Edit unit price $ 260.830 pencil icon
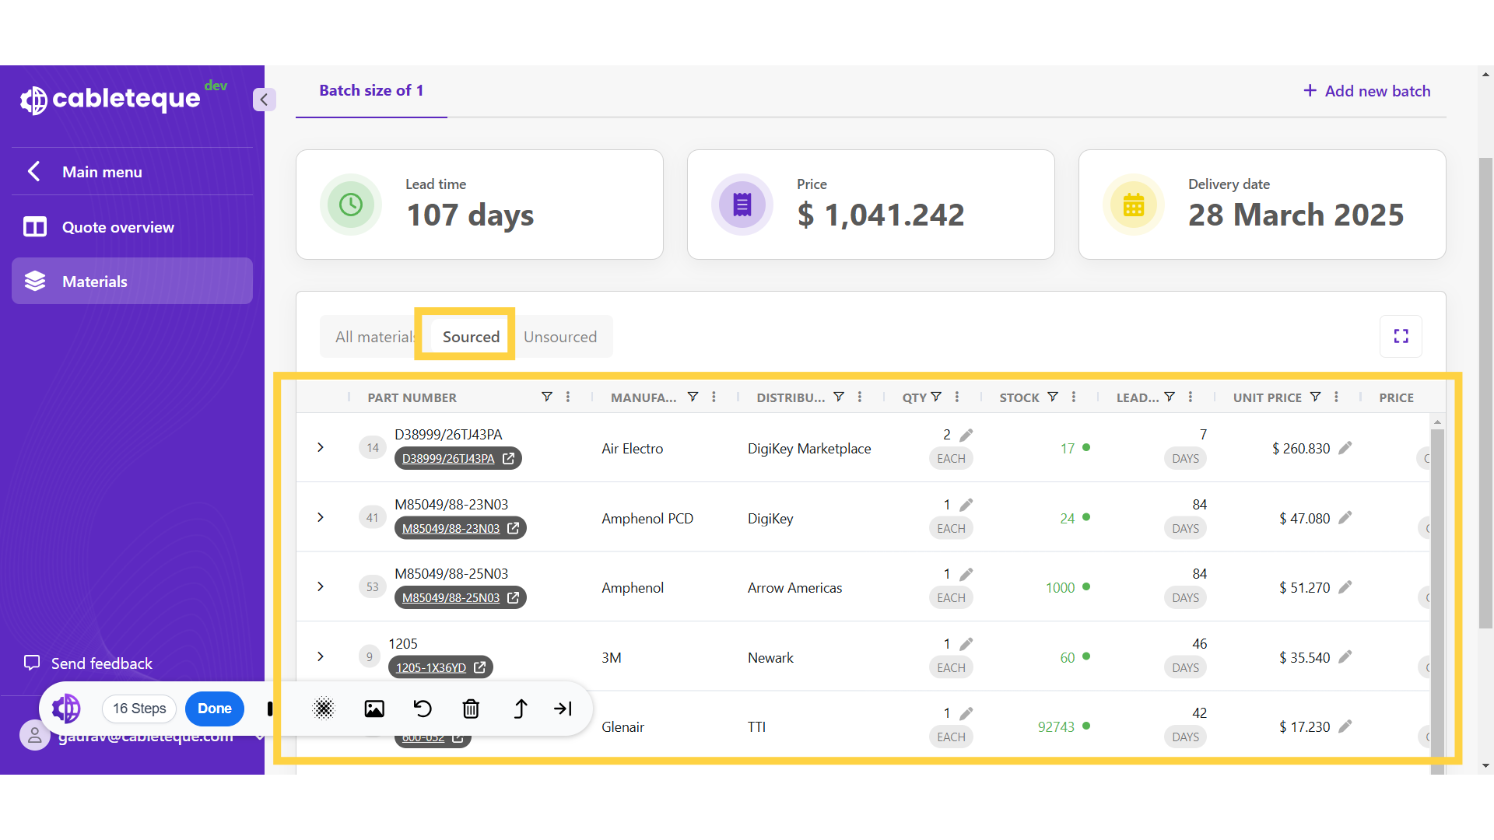The image size is (1494, 840). click(1345, 448)
